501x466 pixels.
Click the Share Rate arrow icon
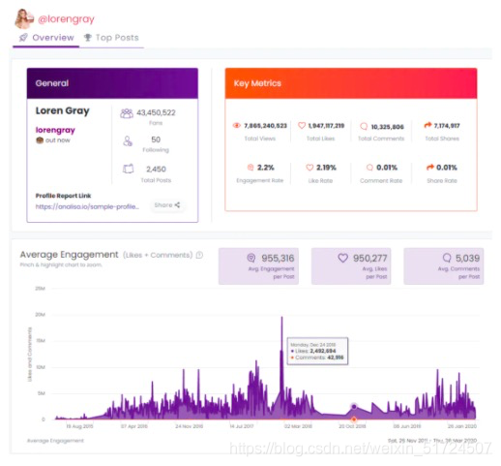429,168
